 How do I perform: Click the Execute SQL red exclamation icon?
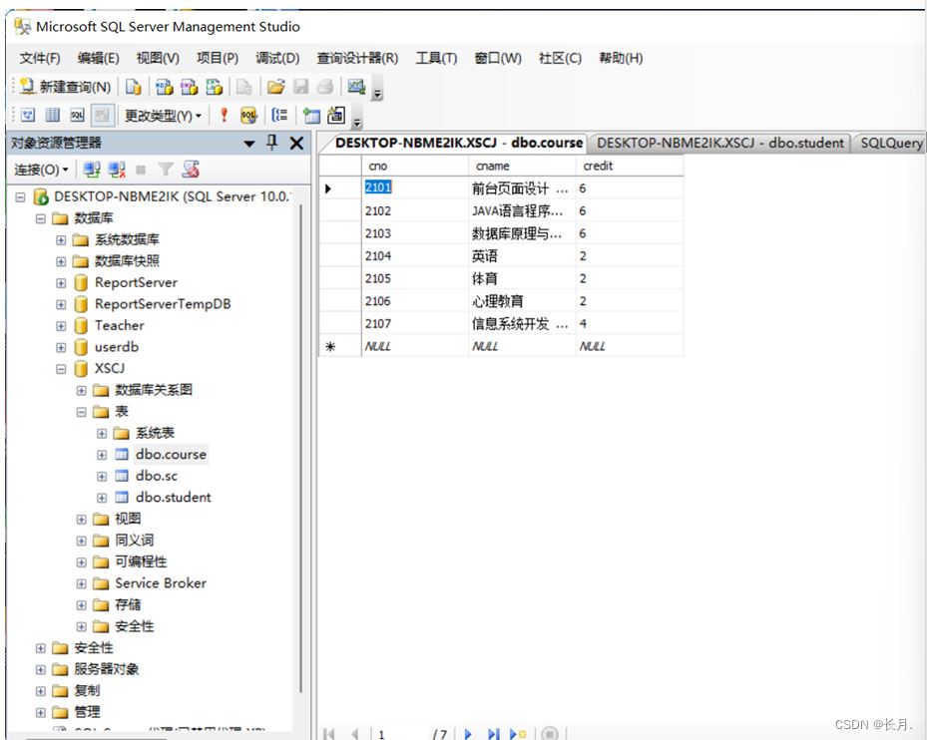[x=225, y=116]
